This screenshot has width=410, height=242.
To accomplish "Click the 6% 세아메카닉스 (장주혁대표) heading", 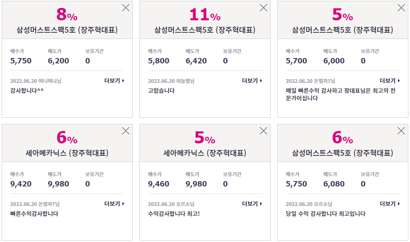I will coord(67,153).
